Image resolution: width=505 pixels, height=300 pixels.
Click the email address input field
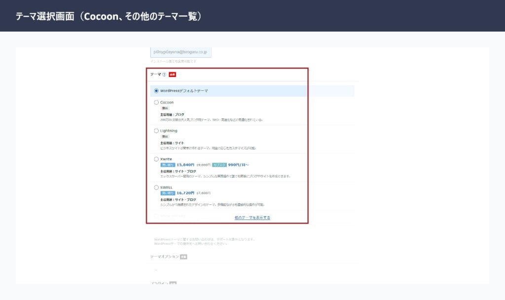pyautogui.click(x=180, y=52)
